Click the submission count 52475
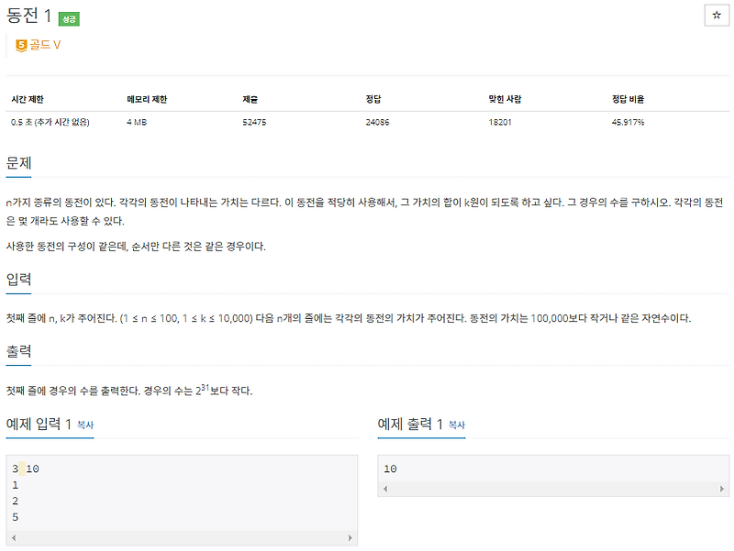Screen dimensions: 734x551 point(253,120)
